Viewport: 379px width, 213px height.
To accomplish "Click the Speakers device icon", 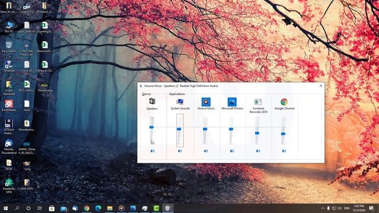I will [152, 101].
